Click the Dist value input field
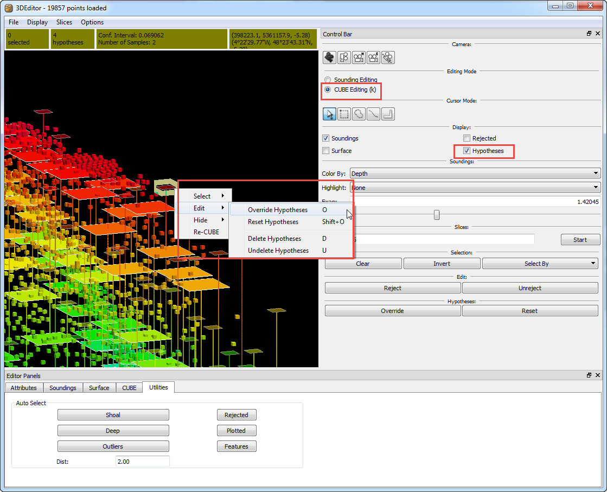This screenshot has width=607, height=492. click(142, 461)
